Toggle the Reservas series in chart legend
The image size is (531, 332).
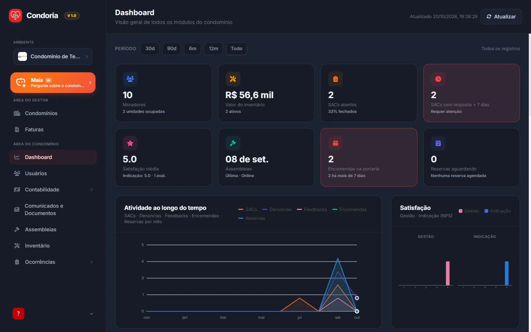(252, 218)
